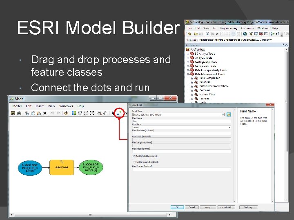The width and height of the screenshot is (294, 220).
Task: Click Cancel in the Add Field dialog
Action: [x=192, y=207]
